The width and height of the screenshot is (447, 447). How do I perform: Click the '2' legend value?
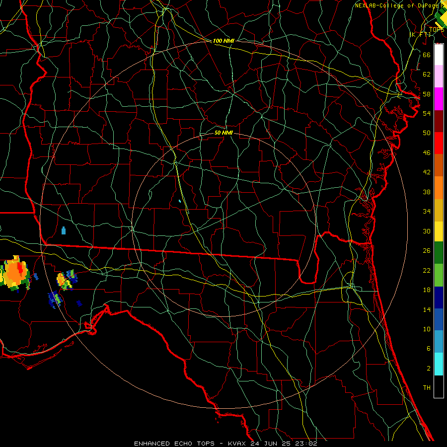tap(428, 369)
